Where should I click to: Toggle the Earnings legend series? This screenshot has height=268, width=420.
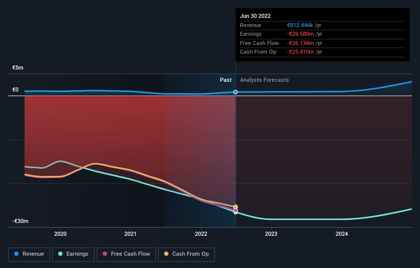coord(73,254)
